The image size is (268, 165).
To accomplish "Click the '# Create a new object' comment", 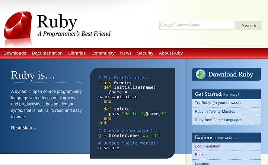I will (126, 131).
